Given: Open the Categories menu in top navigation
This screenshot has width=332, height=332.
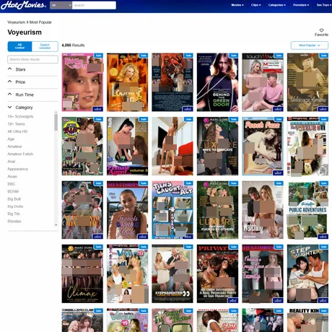Looking at the screenshot, I should coord(277,5).
